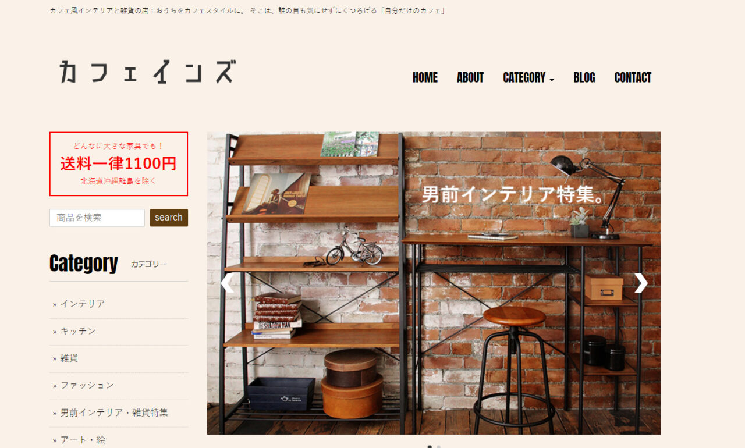Click the search button

169,218
